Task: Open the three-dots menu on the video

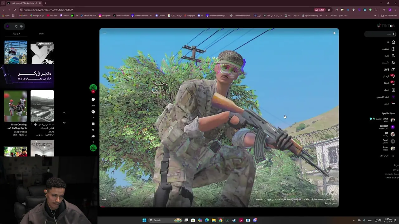Action: (x=104, y=33)
